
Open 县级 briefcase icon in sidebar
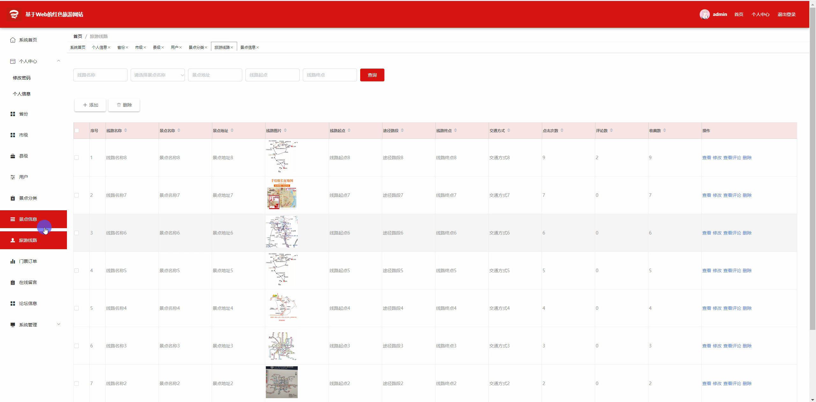13,156
